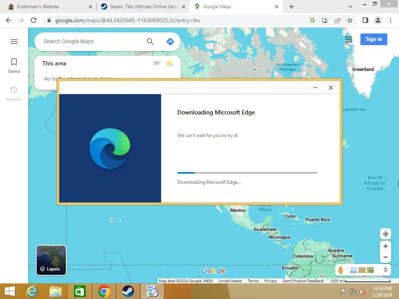This screenshot has height=299, width=399.
Task: Click the Edge download progress bar
Action: click(x=247, y=172)
